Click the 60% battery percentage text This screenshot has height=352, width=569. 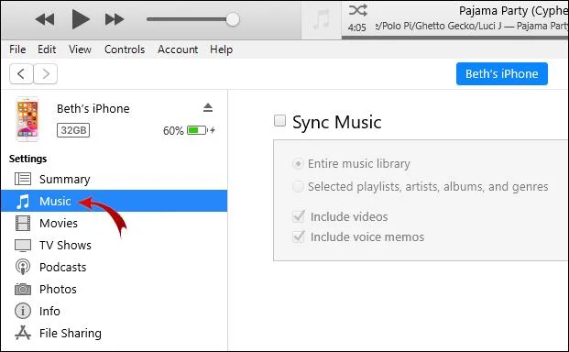click(173, 131)
